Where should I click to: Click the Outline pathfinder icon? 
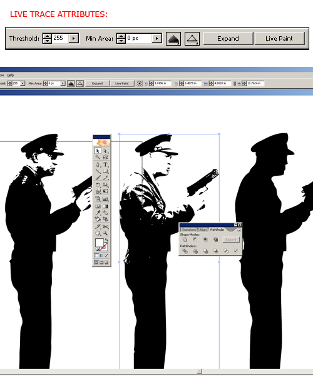(226, 251)
